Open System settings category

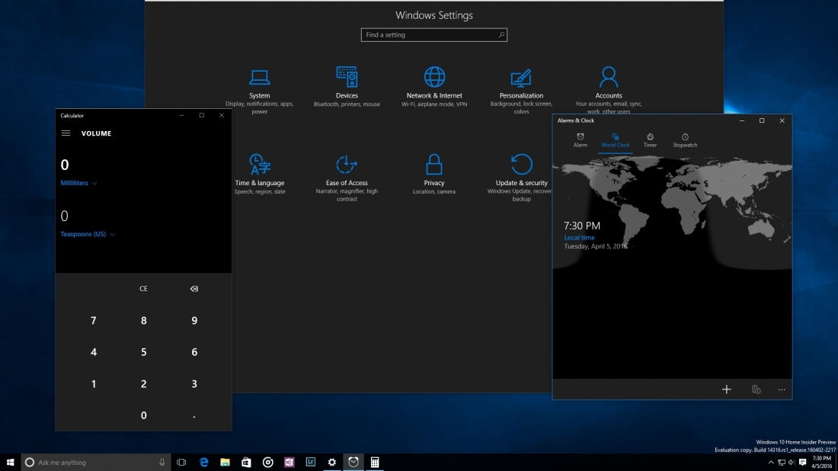(x=259, y=91)
